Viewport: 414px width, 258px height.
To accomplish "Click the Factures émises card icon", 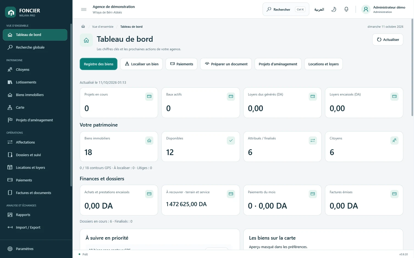I will click(x=394, y=194).
